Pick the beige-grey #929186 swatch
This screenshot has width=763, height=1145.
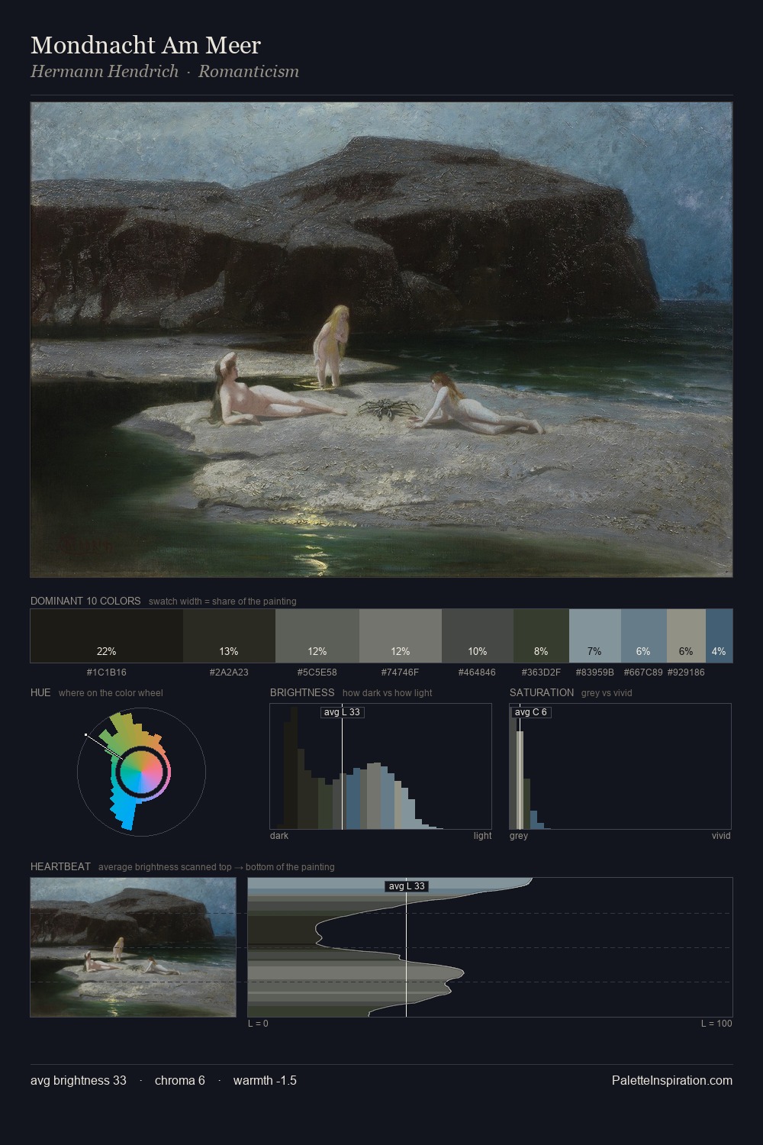pos(686,636)
